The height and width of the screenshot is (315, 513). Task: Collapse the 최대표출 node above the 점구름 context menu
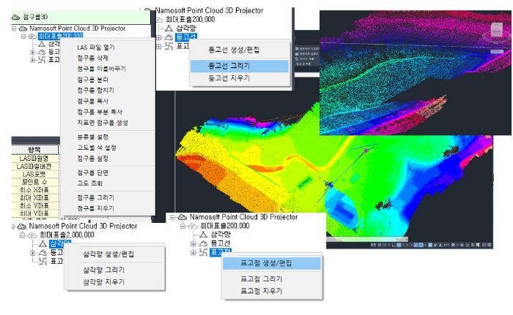point(23,37)
